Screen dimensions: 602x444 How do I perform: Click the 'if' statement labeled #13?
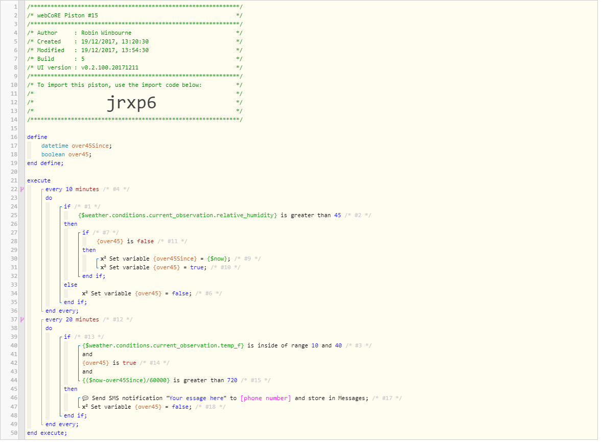67,337
